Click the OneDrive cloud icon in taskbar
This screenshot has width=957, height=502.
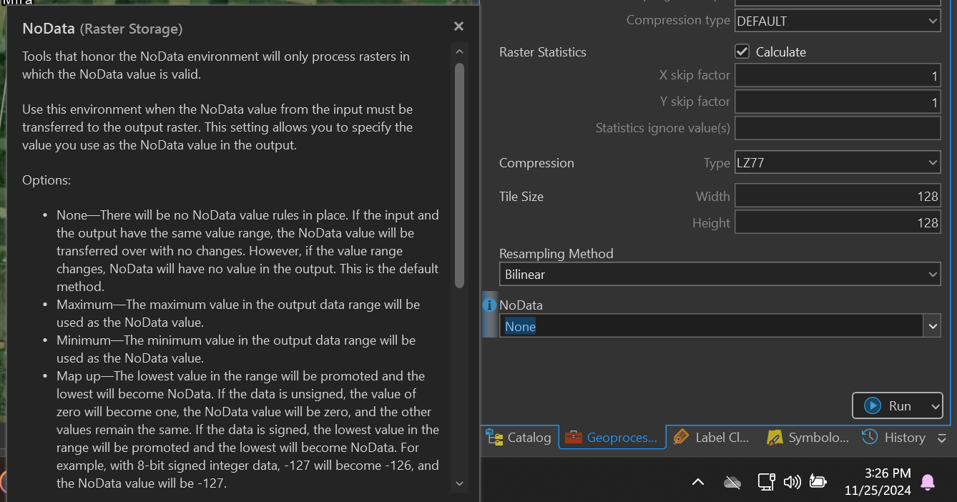pyautogui.click(x=732, y=481)
